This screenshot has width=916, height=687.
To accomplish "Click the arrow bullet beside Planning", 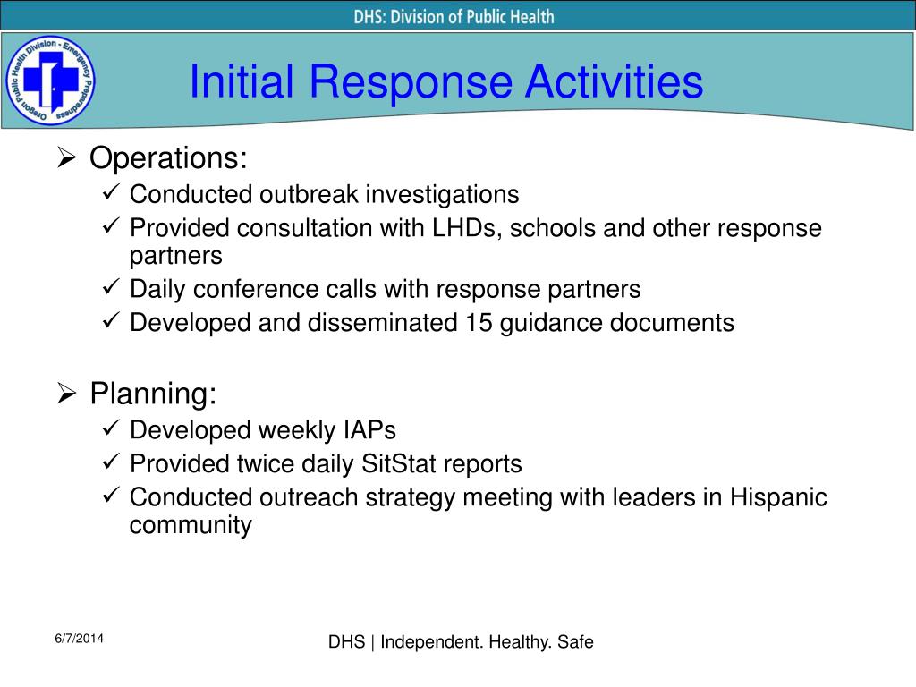I will [x=66, y=394].
